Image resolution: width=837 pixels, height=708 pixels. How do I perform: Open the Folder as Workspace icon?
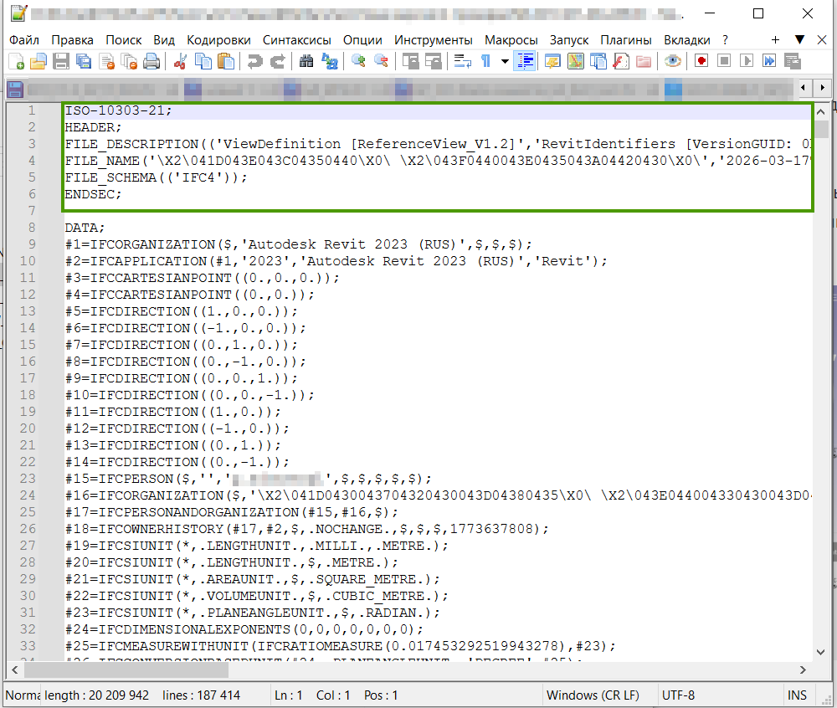point(644,62)
